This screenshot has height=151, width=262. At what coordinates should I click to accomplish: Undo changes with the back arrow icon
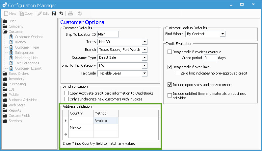point(61,13)
